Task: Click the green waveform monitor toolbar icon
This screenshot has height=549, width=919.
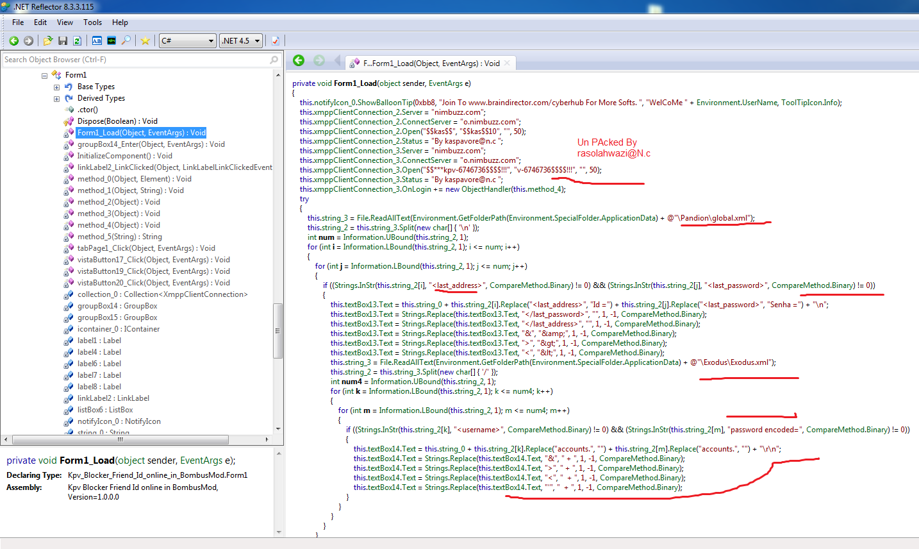Action: (x=112, y=40)
